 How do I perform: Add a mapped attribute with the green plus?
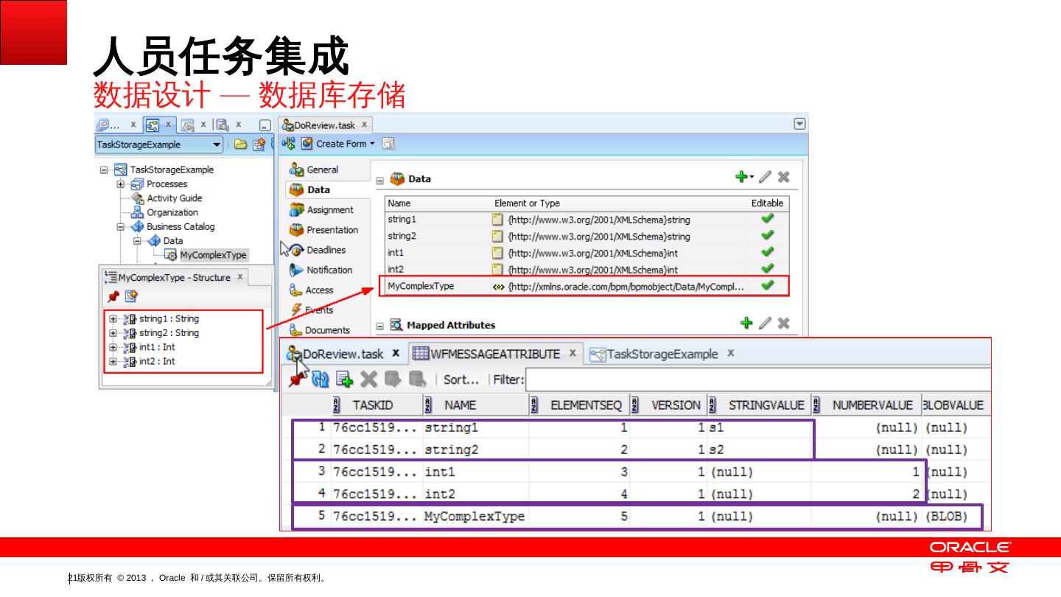point(746,323)
